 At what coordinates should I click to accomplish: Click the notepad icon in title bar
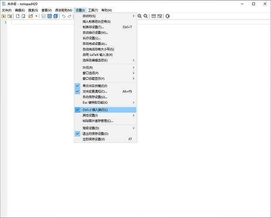pyautogui.click(x=4, y=4)
